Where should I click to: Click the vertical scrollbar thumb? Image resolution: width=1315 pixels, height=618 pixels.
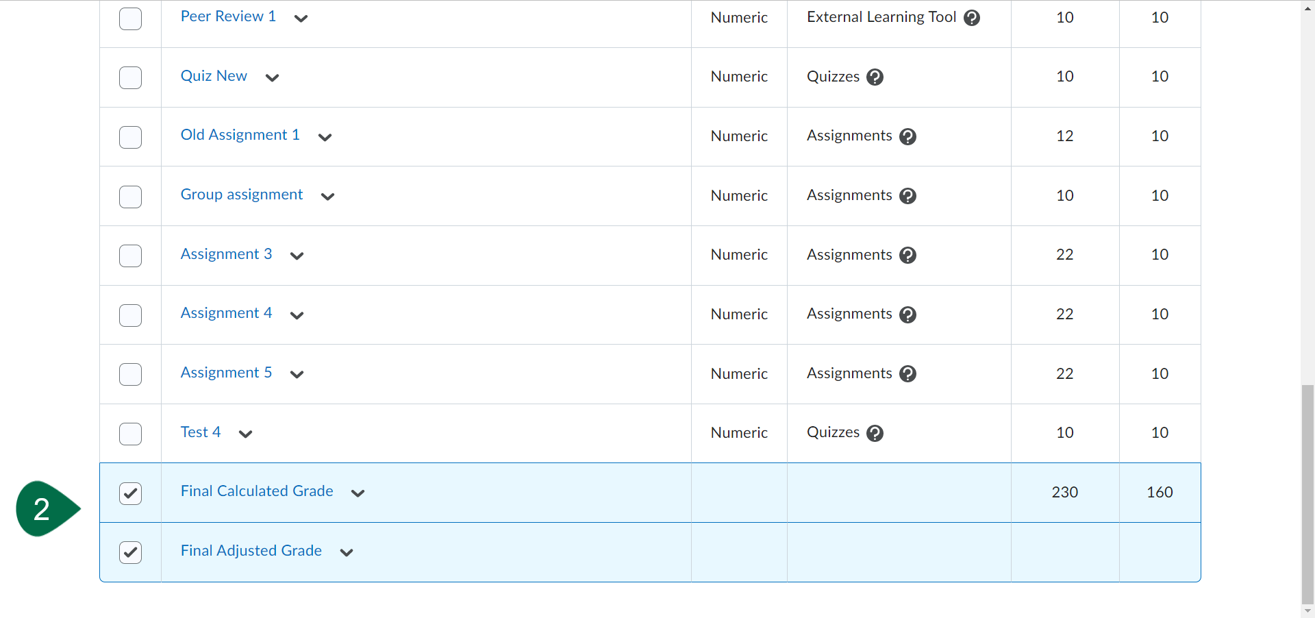[1307, 493]
